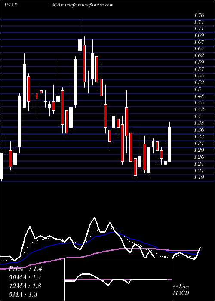
Task: Select the 1.48 price axis label
Action: 199,96
